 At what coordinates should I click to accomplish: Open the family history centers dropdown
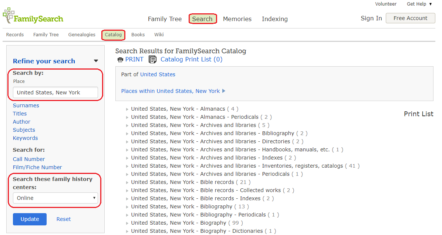point(55,198)
